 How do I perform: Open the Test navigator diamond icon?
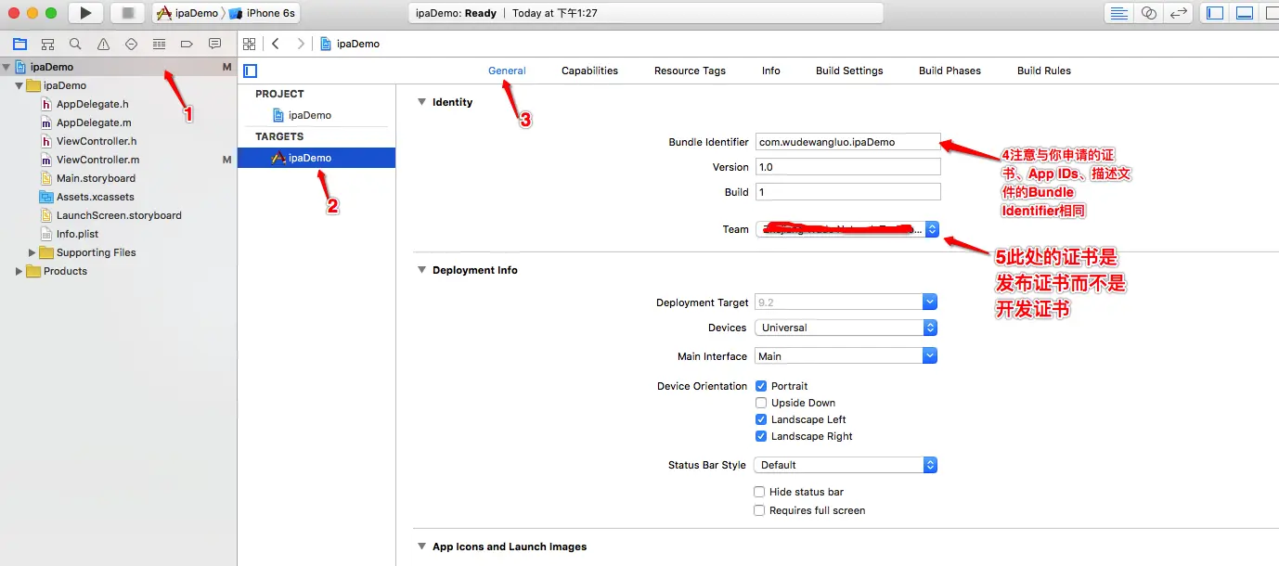point(131,44)
